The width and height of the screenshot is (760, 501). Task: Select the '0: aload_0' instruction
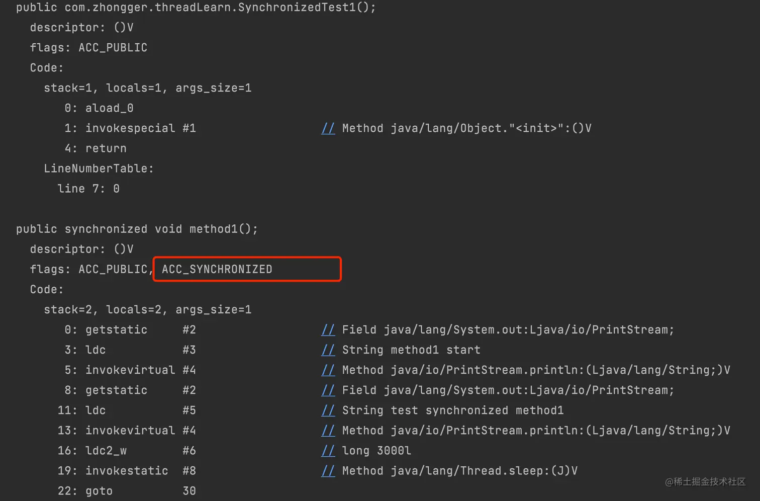[x=99, y=108]
